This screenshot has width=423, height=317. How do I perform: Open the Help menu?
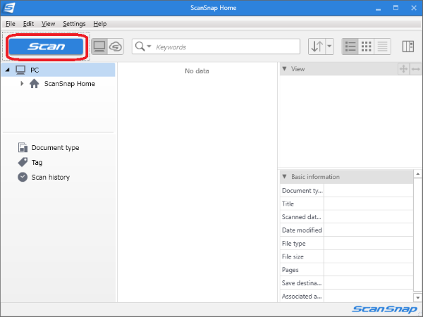[100, 24]
